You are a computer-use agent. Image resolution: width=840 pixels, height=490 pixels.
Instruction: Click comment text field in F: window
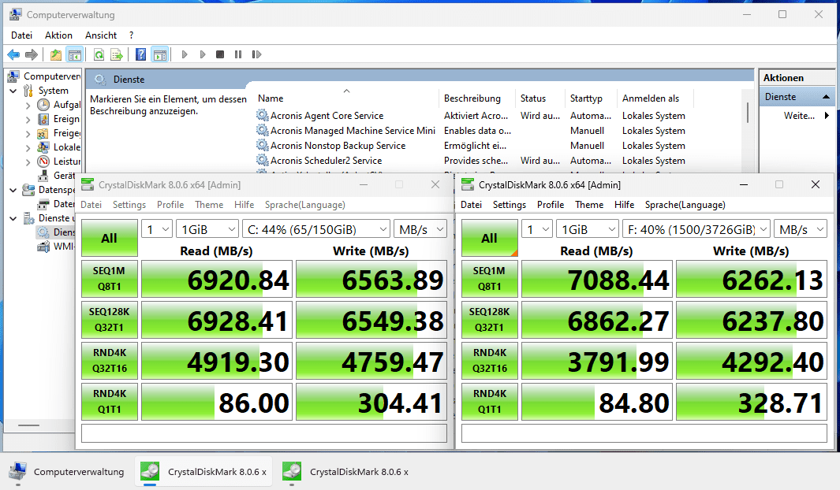644,433
